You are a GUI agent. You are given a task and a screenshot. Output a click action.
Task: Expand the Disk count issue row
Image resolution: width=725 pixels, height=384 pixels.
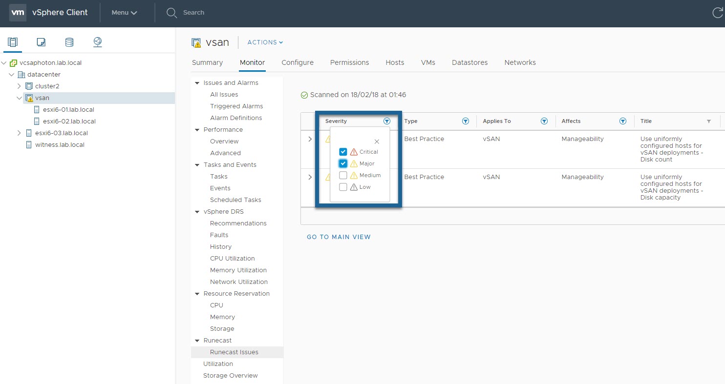click(x=310, y=139)
